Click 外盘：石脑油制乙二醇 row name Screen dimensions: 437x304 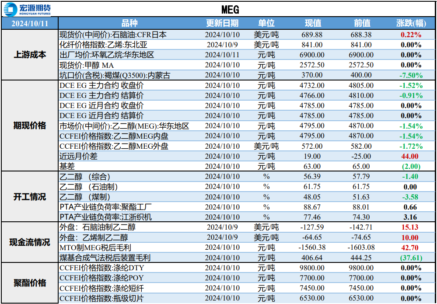[98, 227]
